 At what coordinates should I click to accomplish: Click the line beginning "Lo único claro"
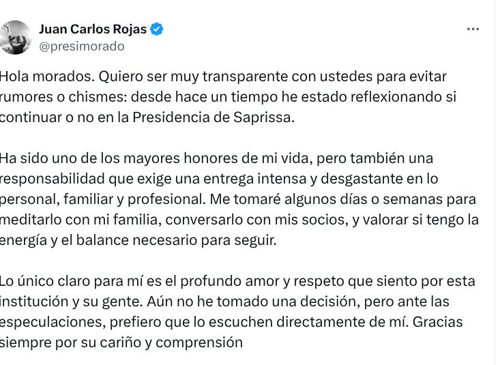(237, 281)
